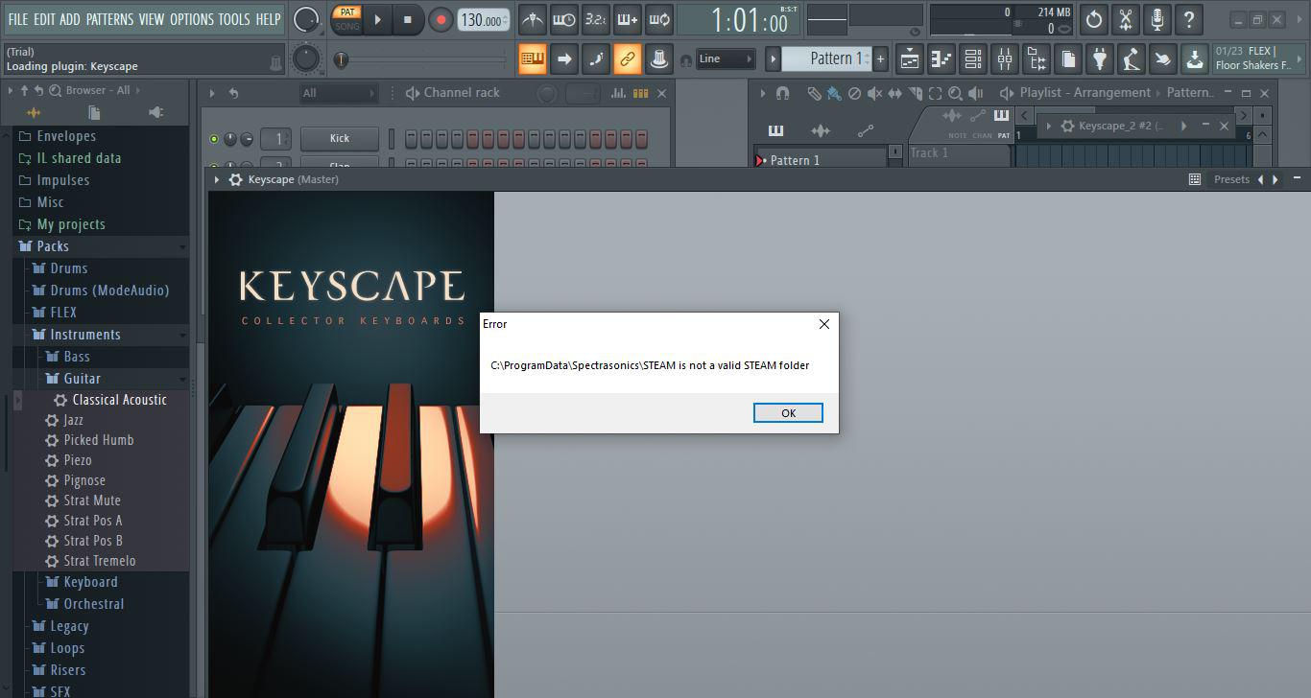Viewport: 1311px width, 698px height.
Task: Open the OPTIONS menu
Action: pos(191,19)
